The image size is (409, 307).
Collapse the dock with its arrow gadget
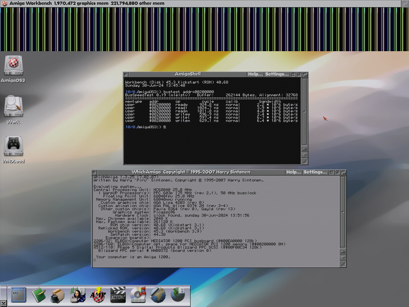click(x=3, y=303)
